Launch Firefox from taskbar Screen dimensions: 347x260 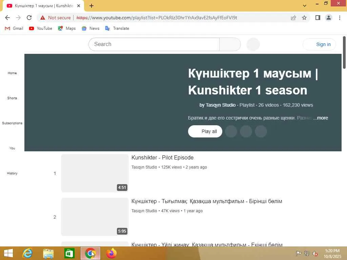tap(111, 253)
